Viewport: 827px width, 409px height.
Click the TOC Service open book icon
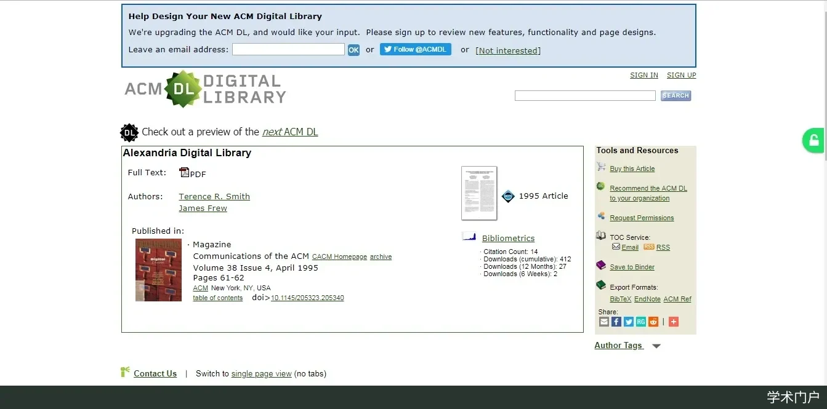[601, 236]
